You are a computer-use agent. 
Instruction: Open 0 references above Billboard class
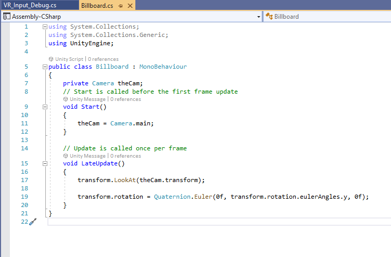click(x=103, y=59)
